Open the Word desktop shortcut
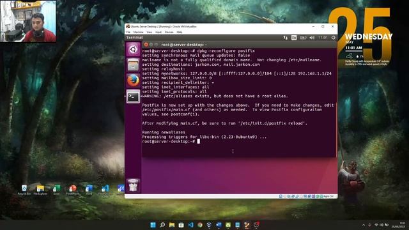409x230 pixels. click(89, 190)
